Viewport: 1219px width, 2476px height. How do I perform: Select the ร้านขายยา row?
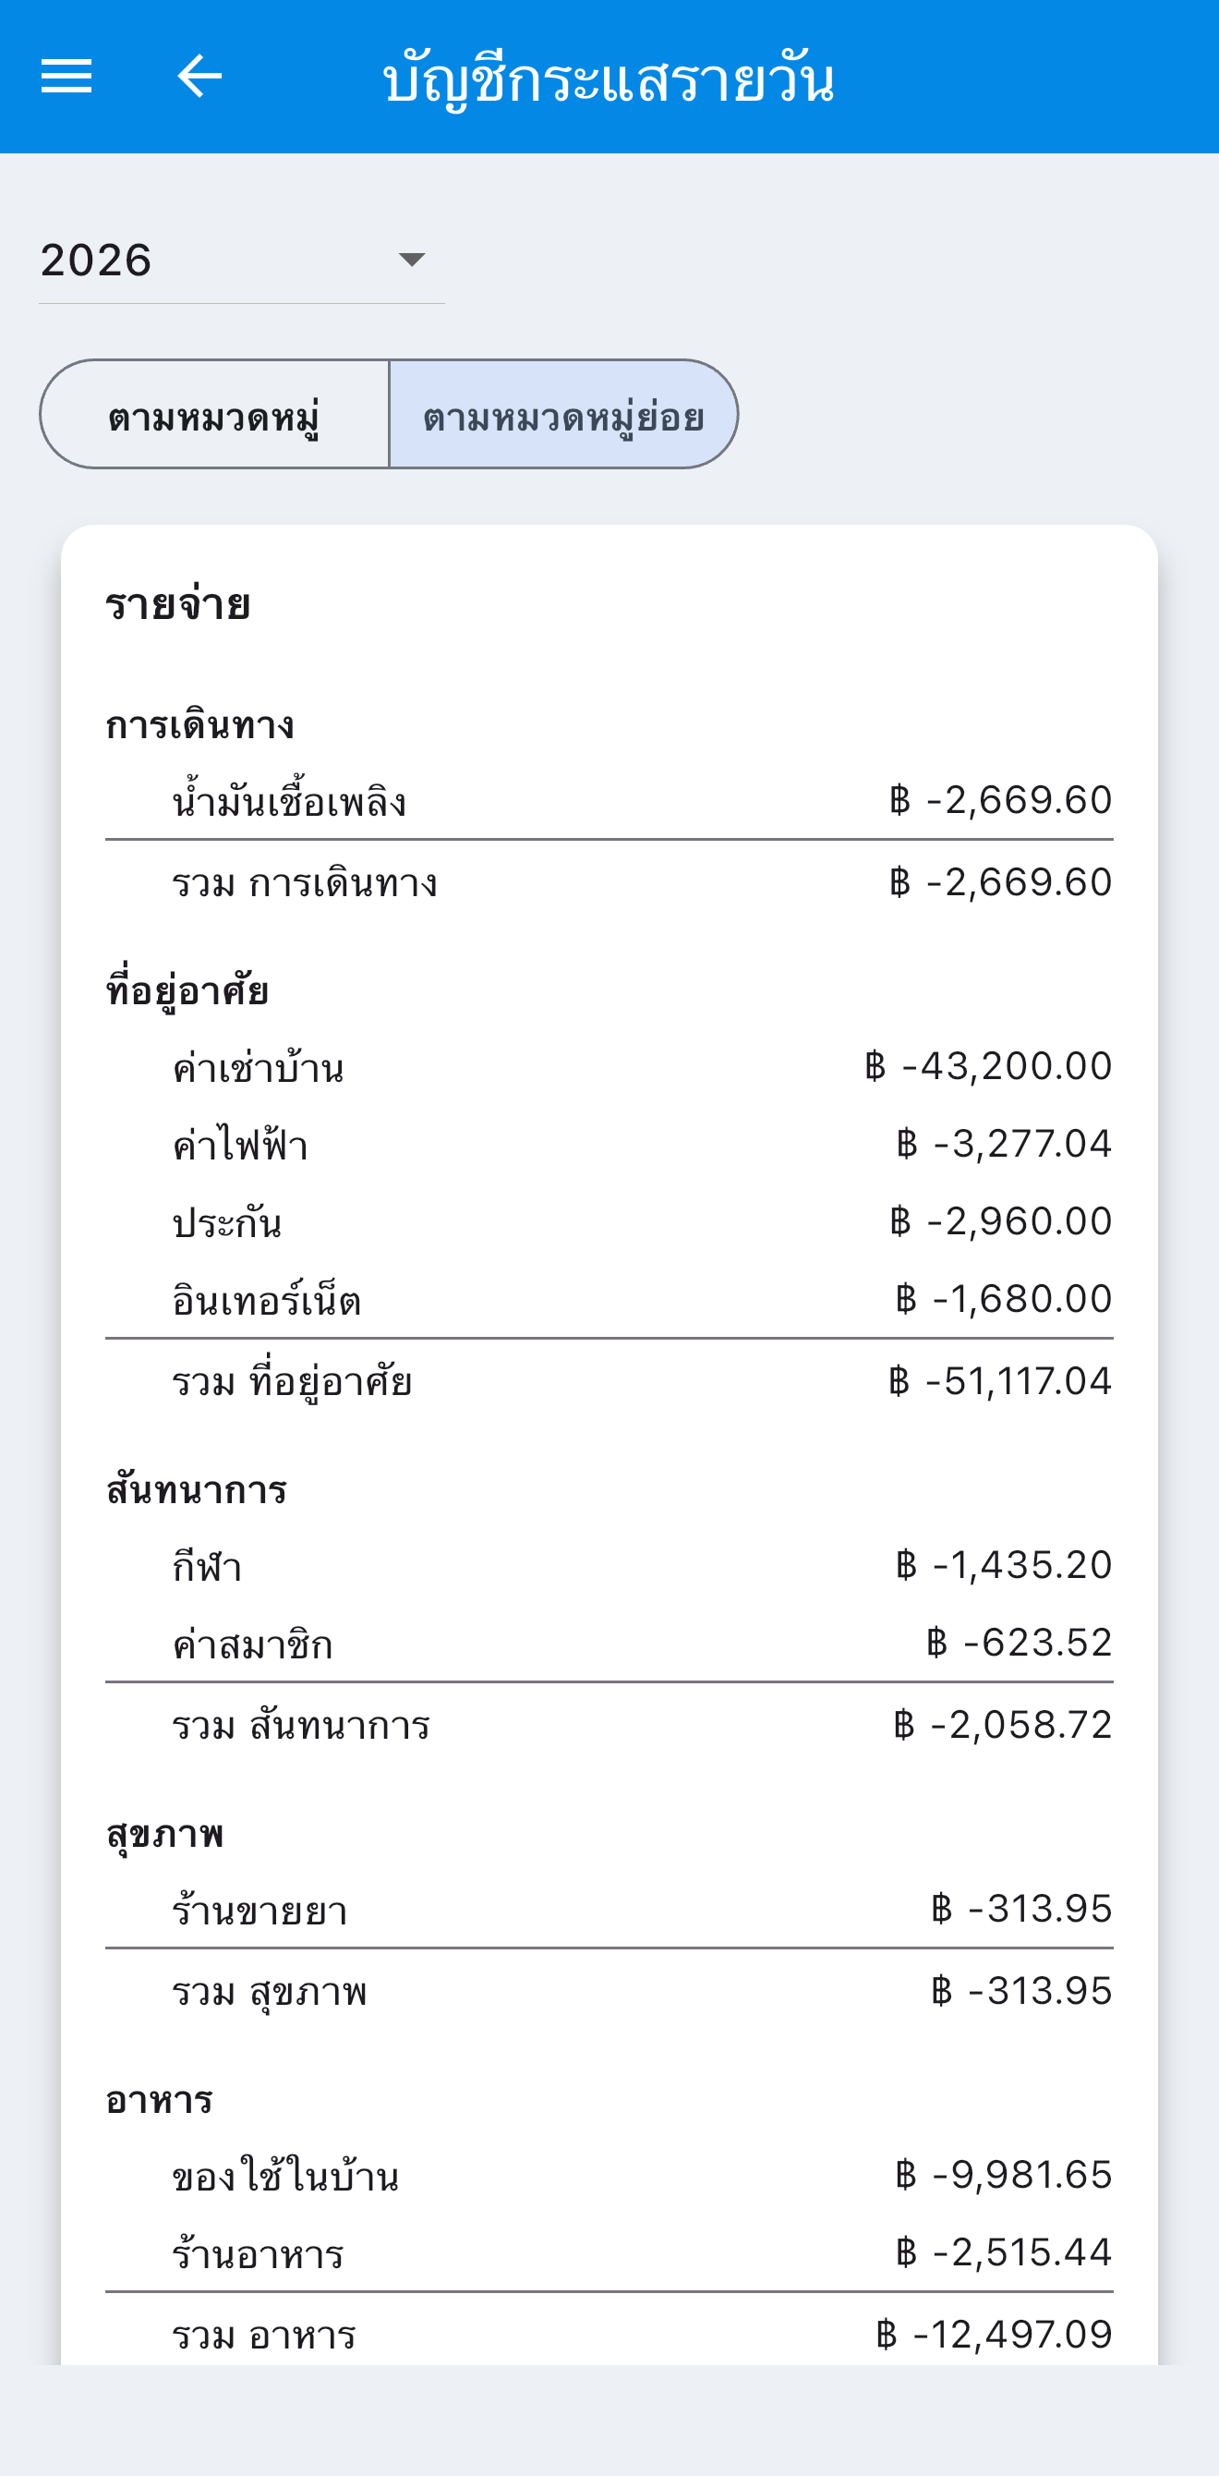[x=609, y=1910]
